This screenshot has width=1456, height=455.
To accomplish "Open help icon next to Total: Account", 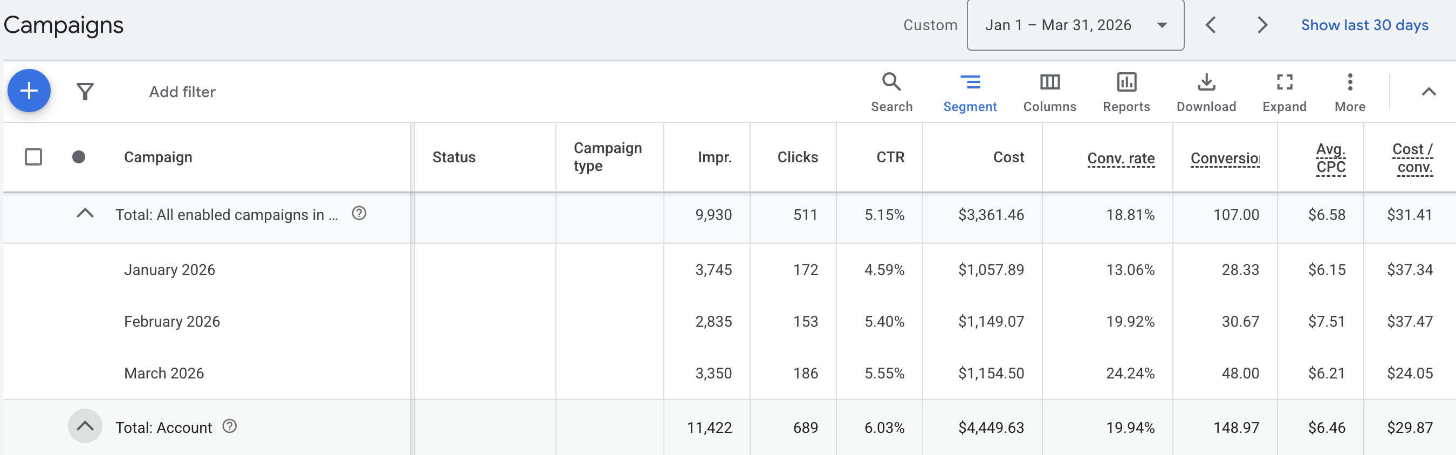I will point(230,426).
